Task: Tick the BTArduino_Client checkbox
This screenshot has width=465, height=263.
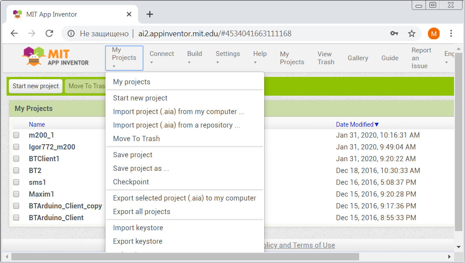Action: [x=16, y=218]
